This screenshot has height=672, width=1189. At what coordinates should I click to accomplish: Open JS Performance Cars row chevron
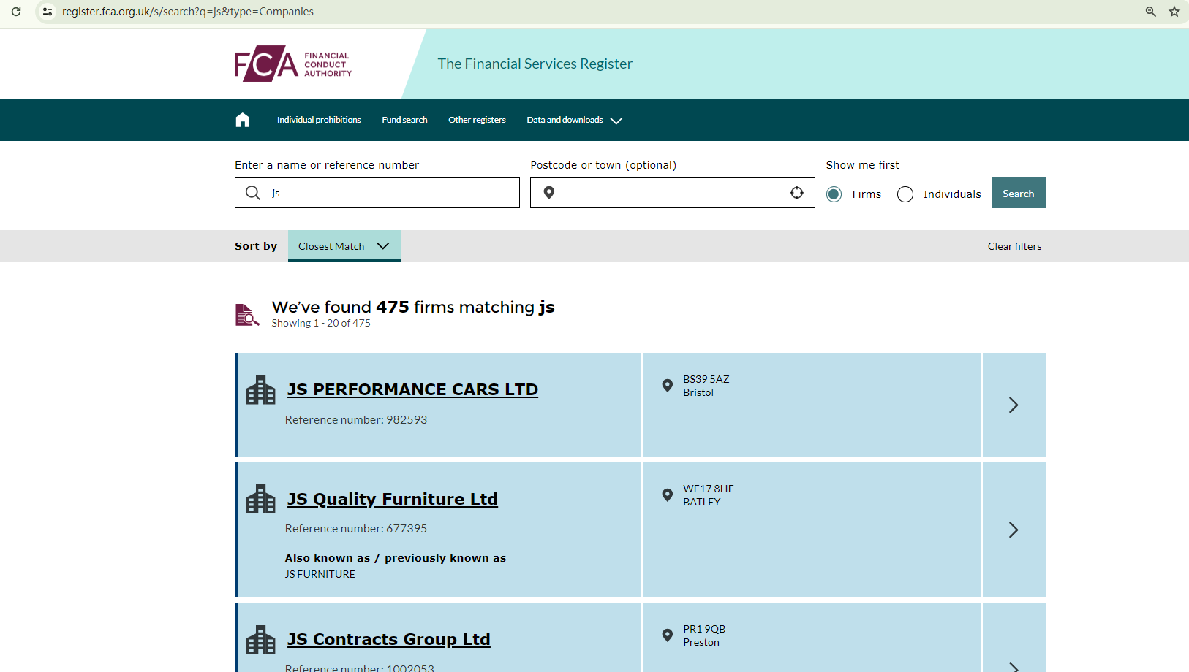(1014, 405)
